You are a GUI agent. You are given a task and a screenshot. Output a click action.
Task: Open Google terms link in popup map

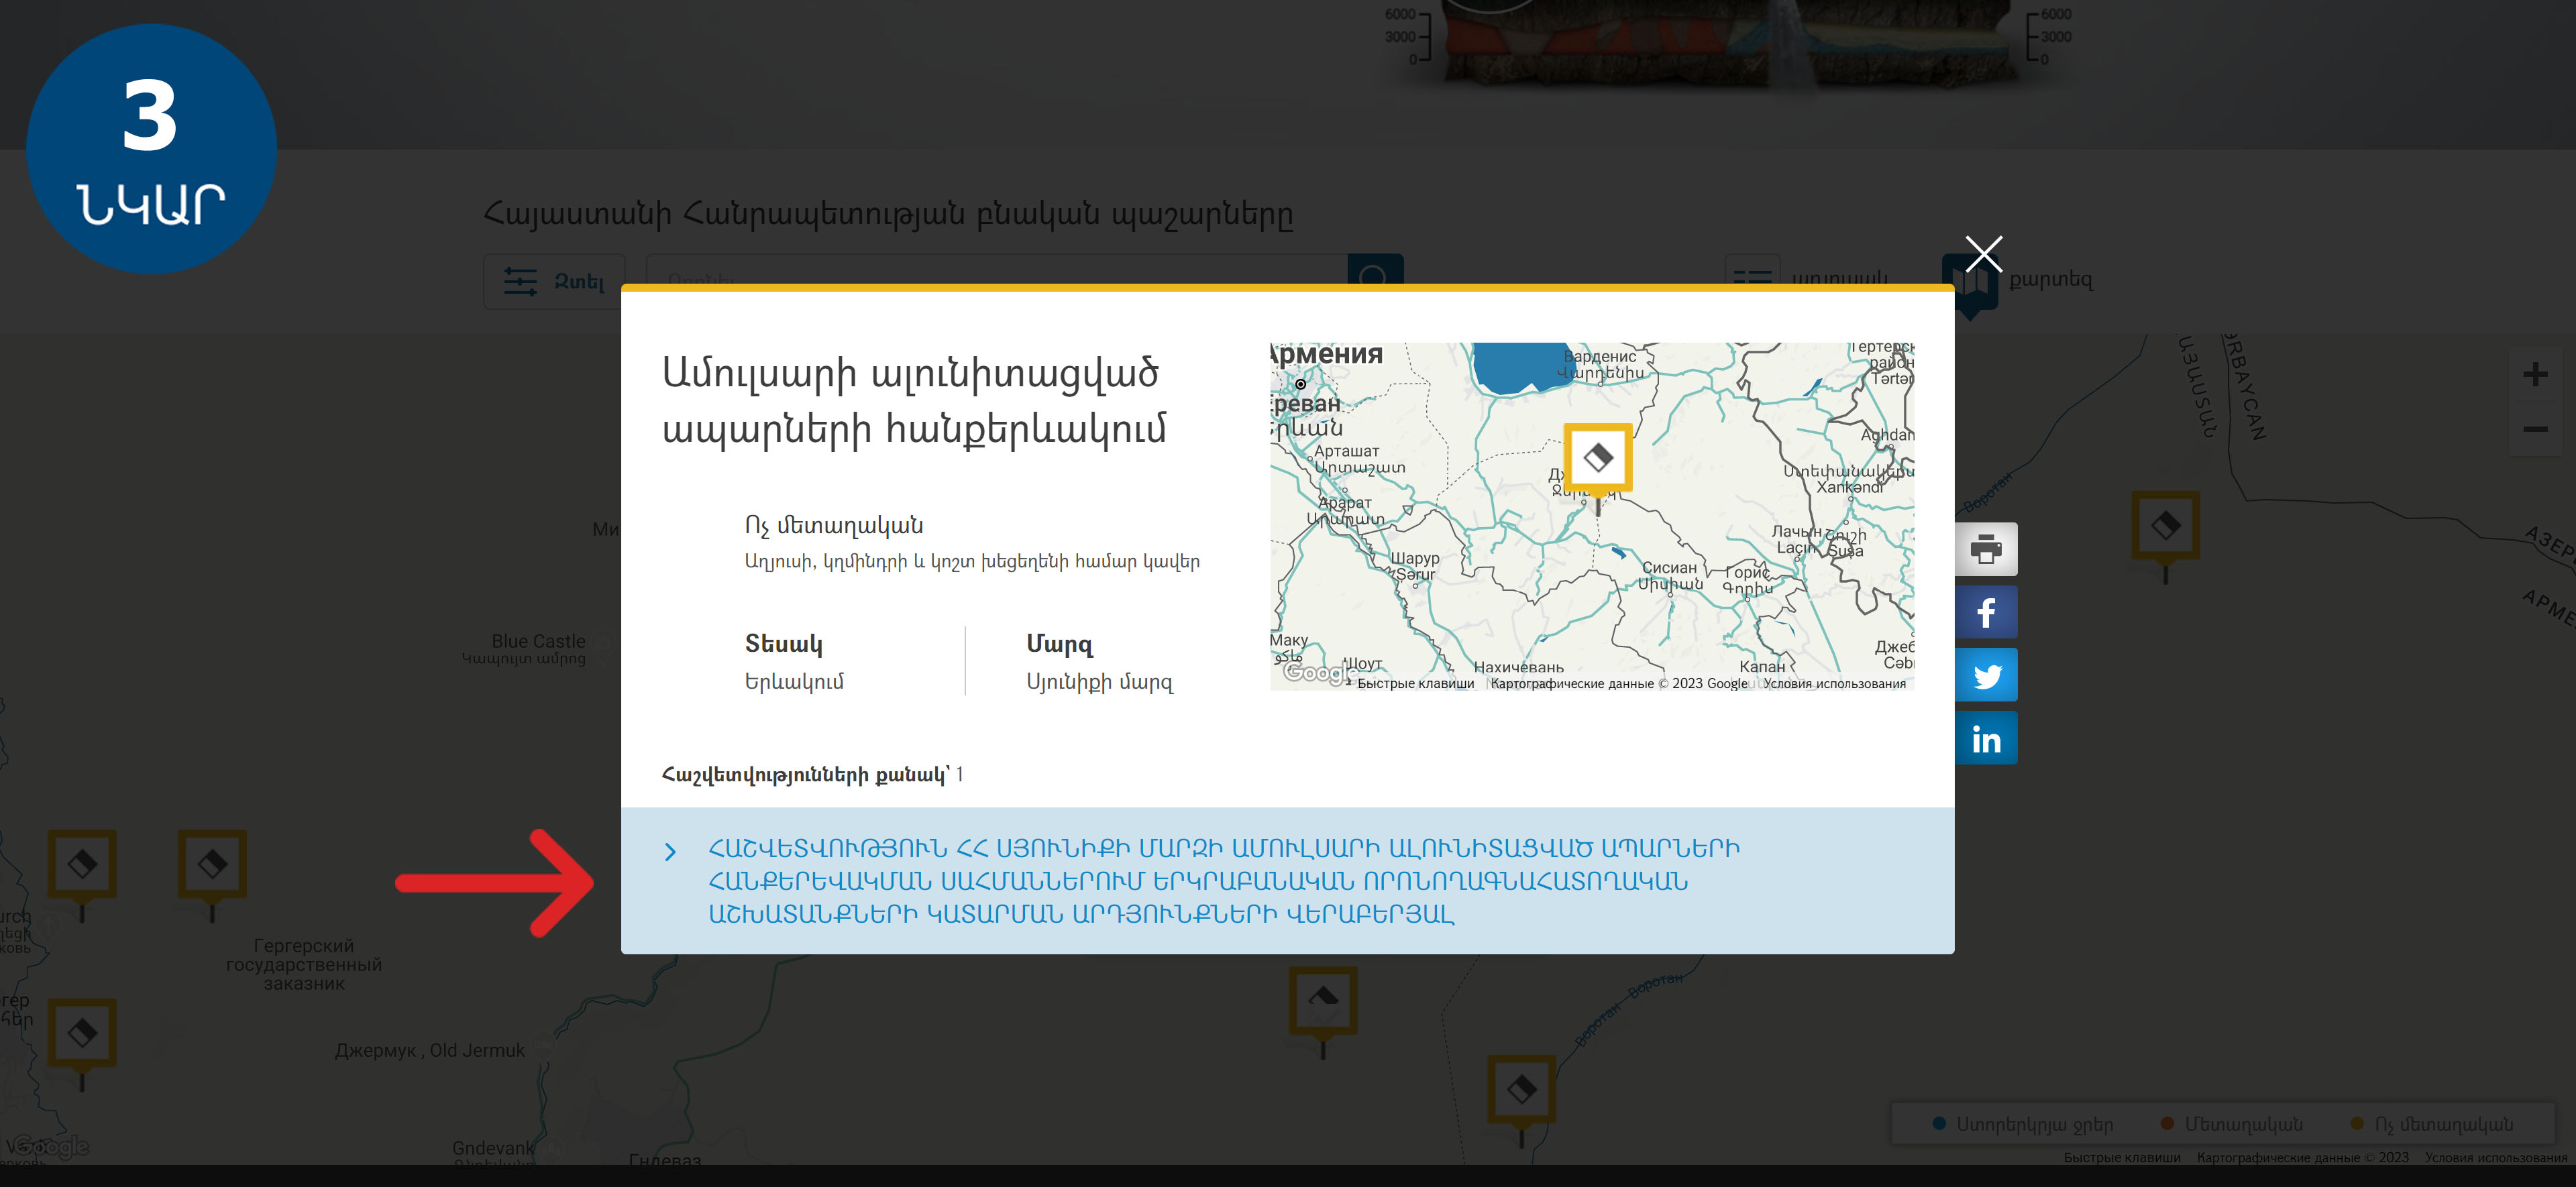[1834, 684]
